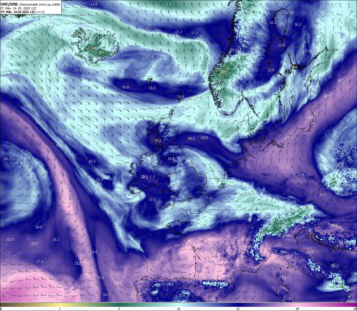Click the 13.9 value over Poland
The height and width of the screenshot is (311, 357).
(300, 175)
